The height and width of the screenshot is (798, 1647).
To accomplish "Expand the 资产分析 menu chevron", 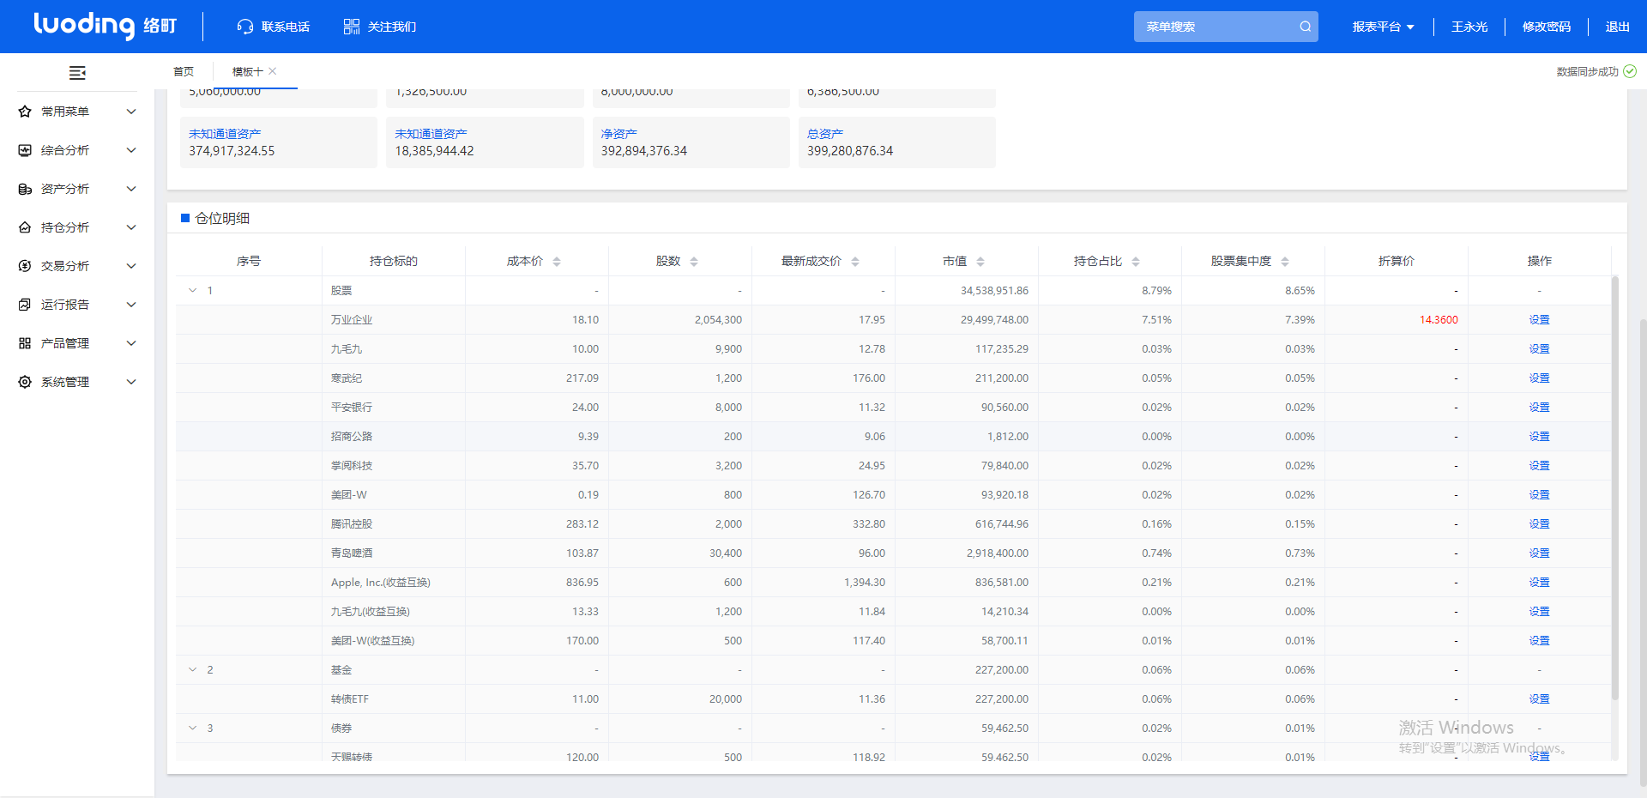I will pyautogui.click(x=131, y=189).
